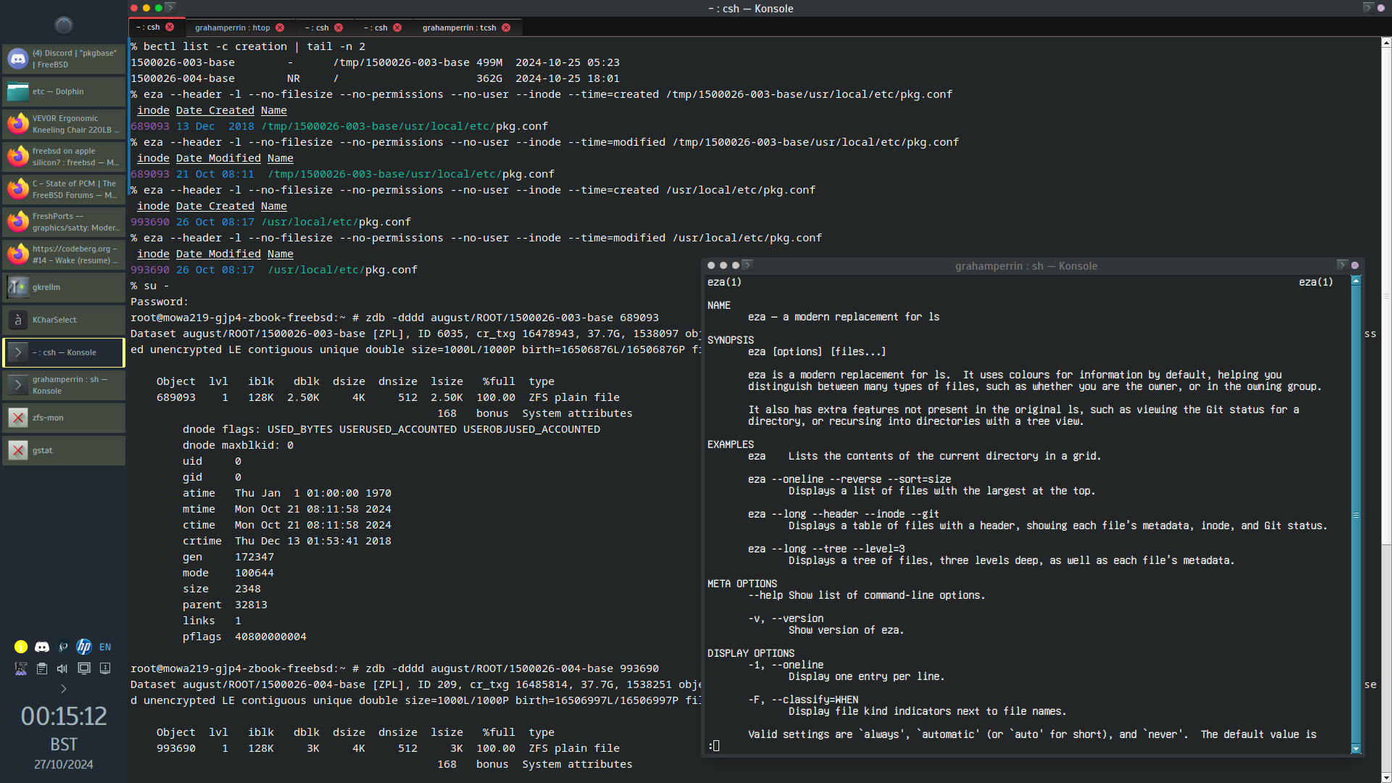Viewport: 1392px width, 783px height.
Task: Click the scroll-up arrow of main Konsole scrollbar
Action: point(1386,43)
